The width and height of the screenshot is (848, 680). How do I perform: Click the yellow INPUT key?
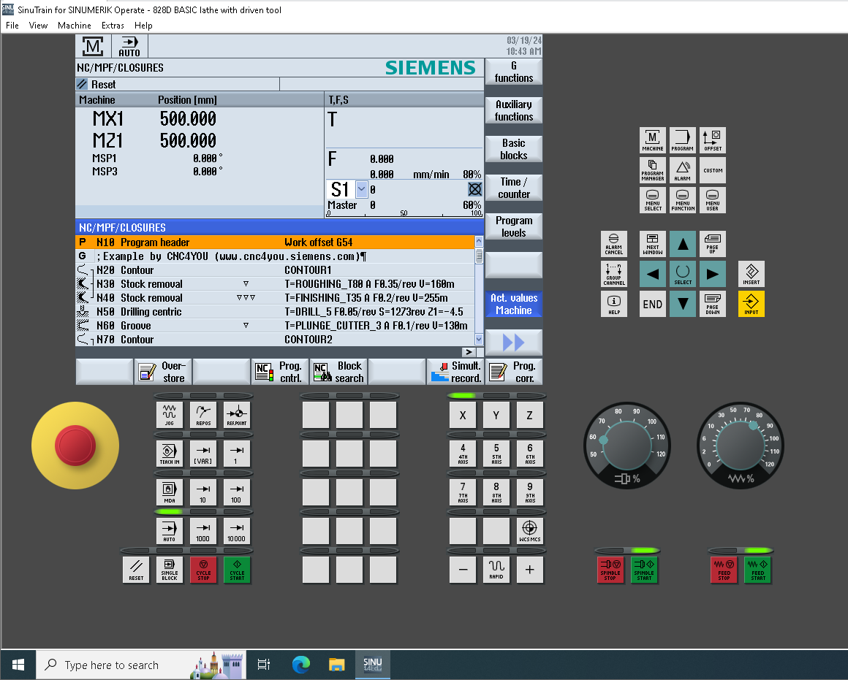click(752, 304)
